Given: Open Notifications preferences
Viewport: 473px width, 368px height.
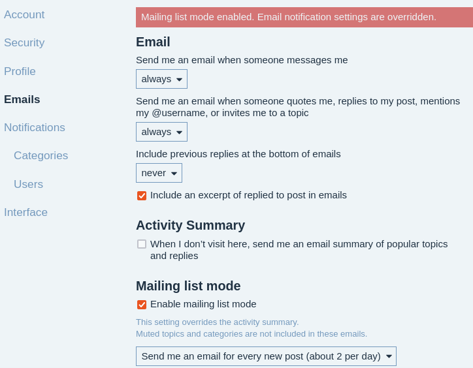Looking at the screenshot, I should [35, 127].
